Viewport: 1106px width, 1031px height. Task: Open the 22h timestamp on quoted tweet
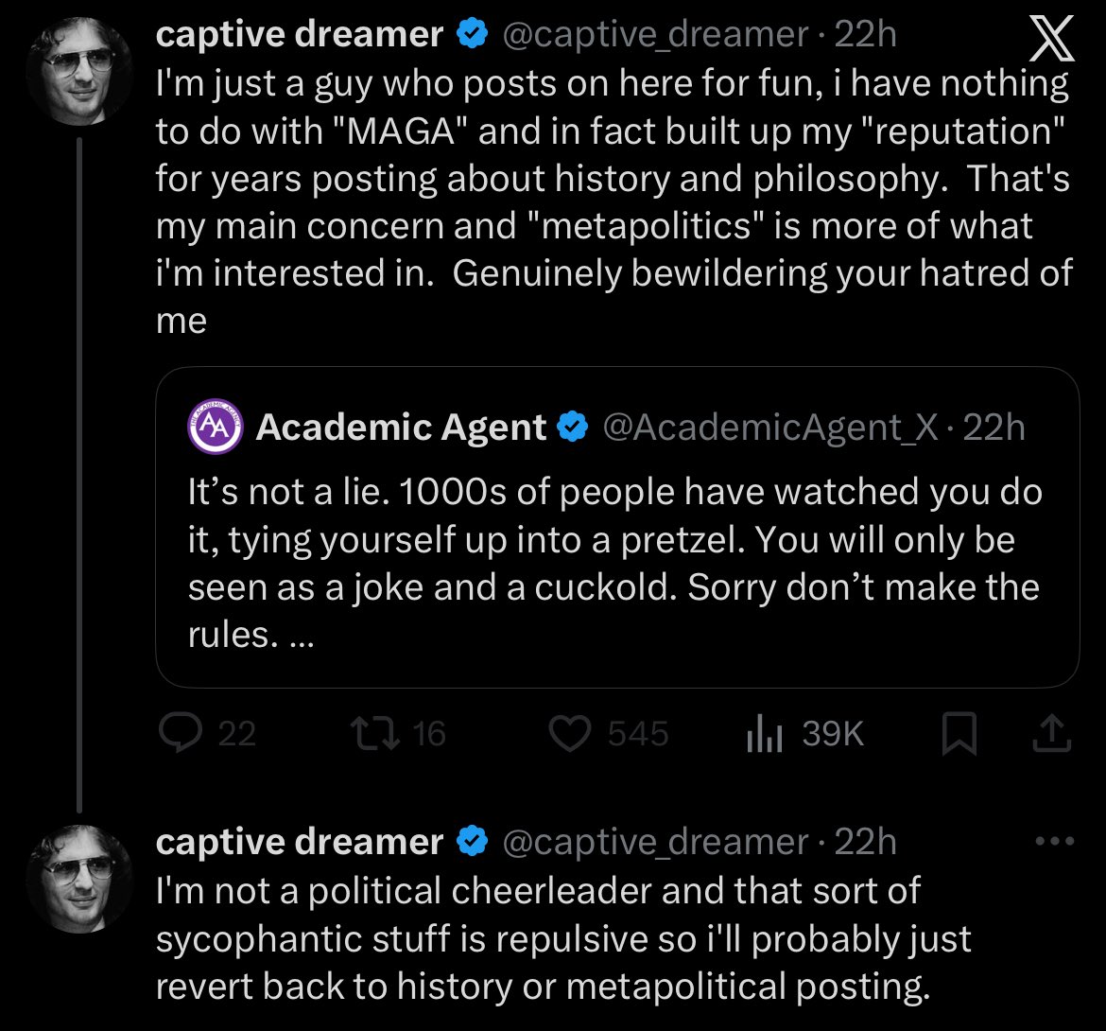coord(994,428)
